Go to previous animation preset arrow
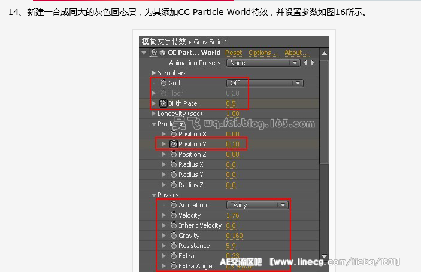The width and height of the screenshot is (421, 272). (x=305, y=63)
